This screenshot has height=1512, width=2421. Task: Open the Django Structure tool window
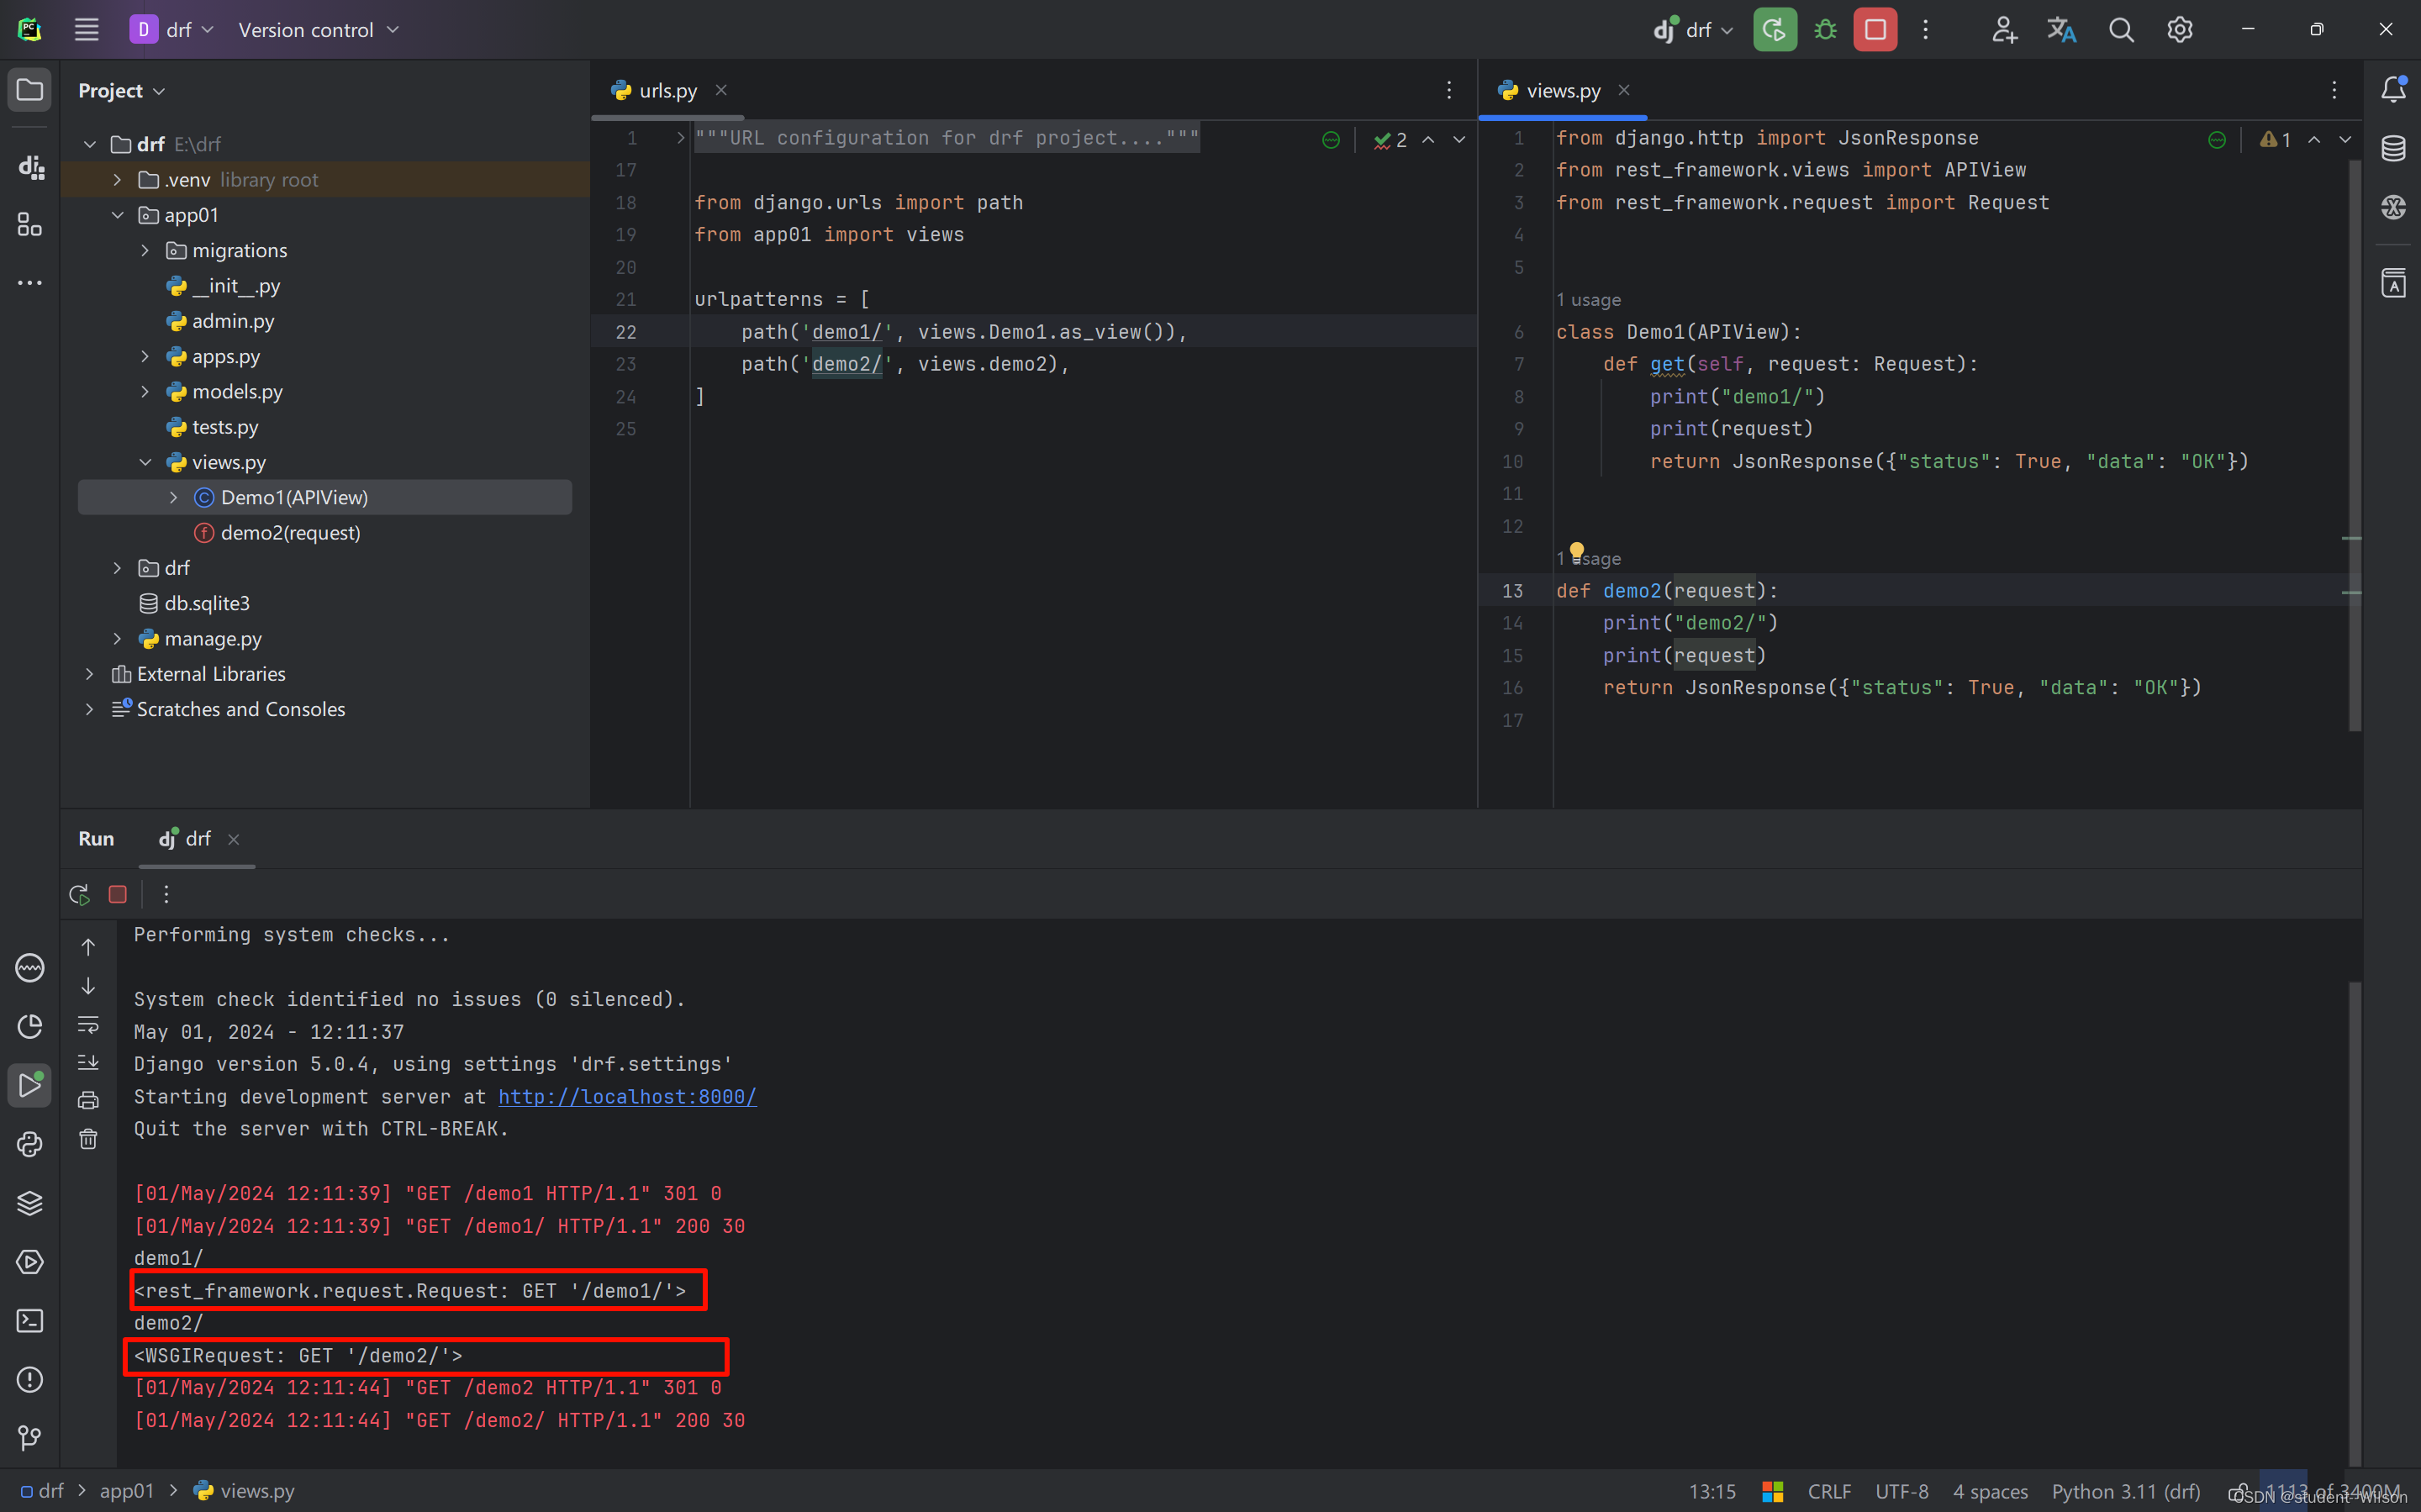coord(30,166)
